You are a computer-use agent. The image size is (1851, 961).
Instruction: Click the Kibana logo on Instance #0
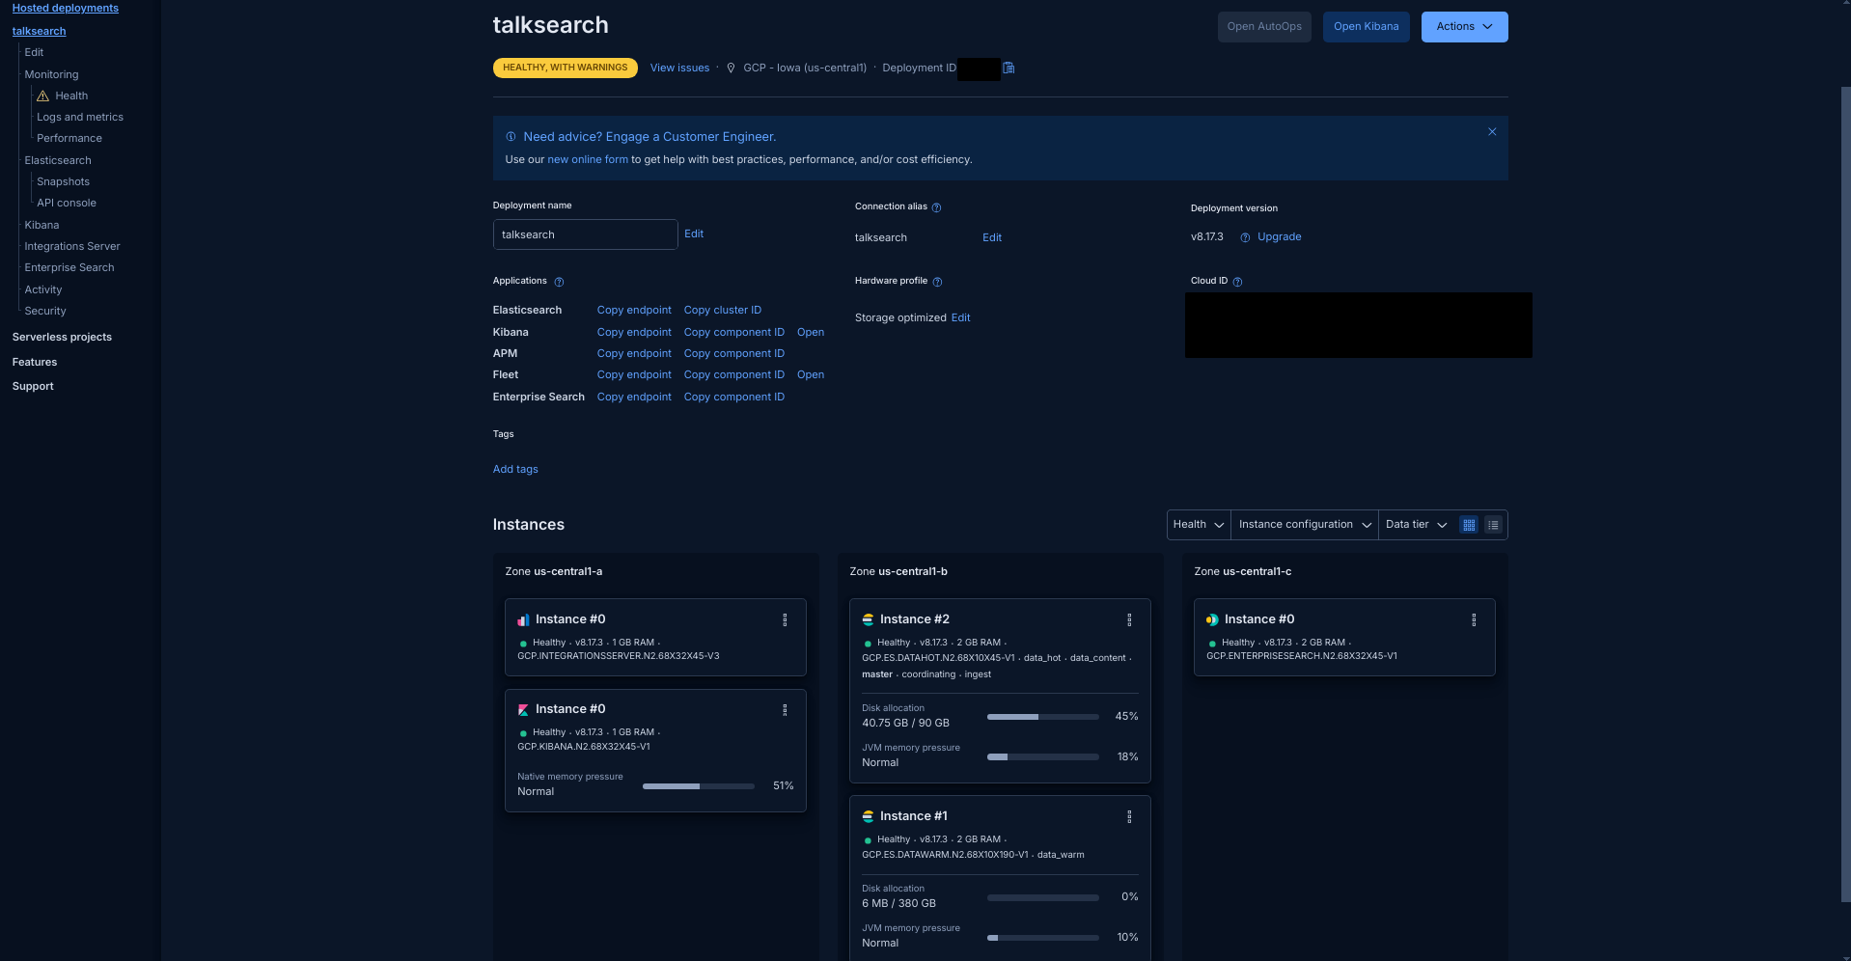[x=523, y=710]
